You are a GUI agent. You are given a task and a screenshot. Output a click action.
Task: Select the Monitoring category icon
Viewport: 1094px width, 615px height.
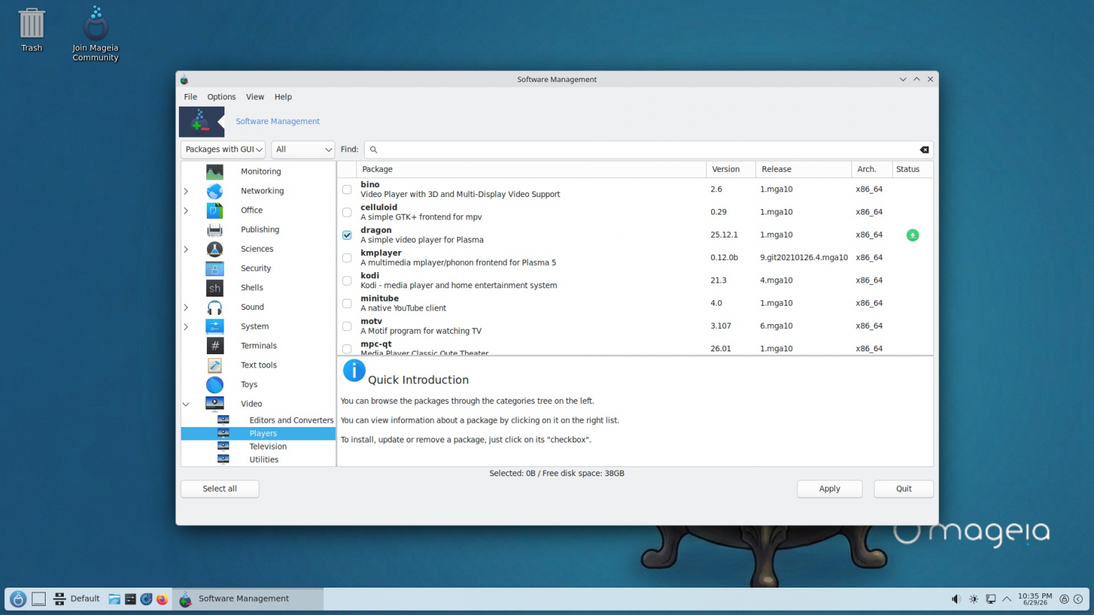(x=215, y=172)
